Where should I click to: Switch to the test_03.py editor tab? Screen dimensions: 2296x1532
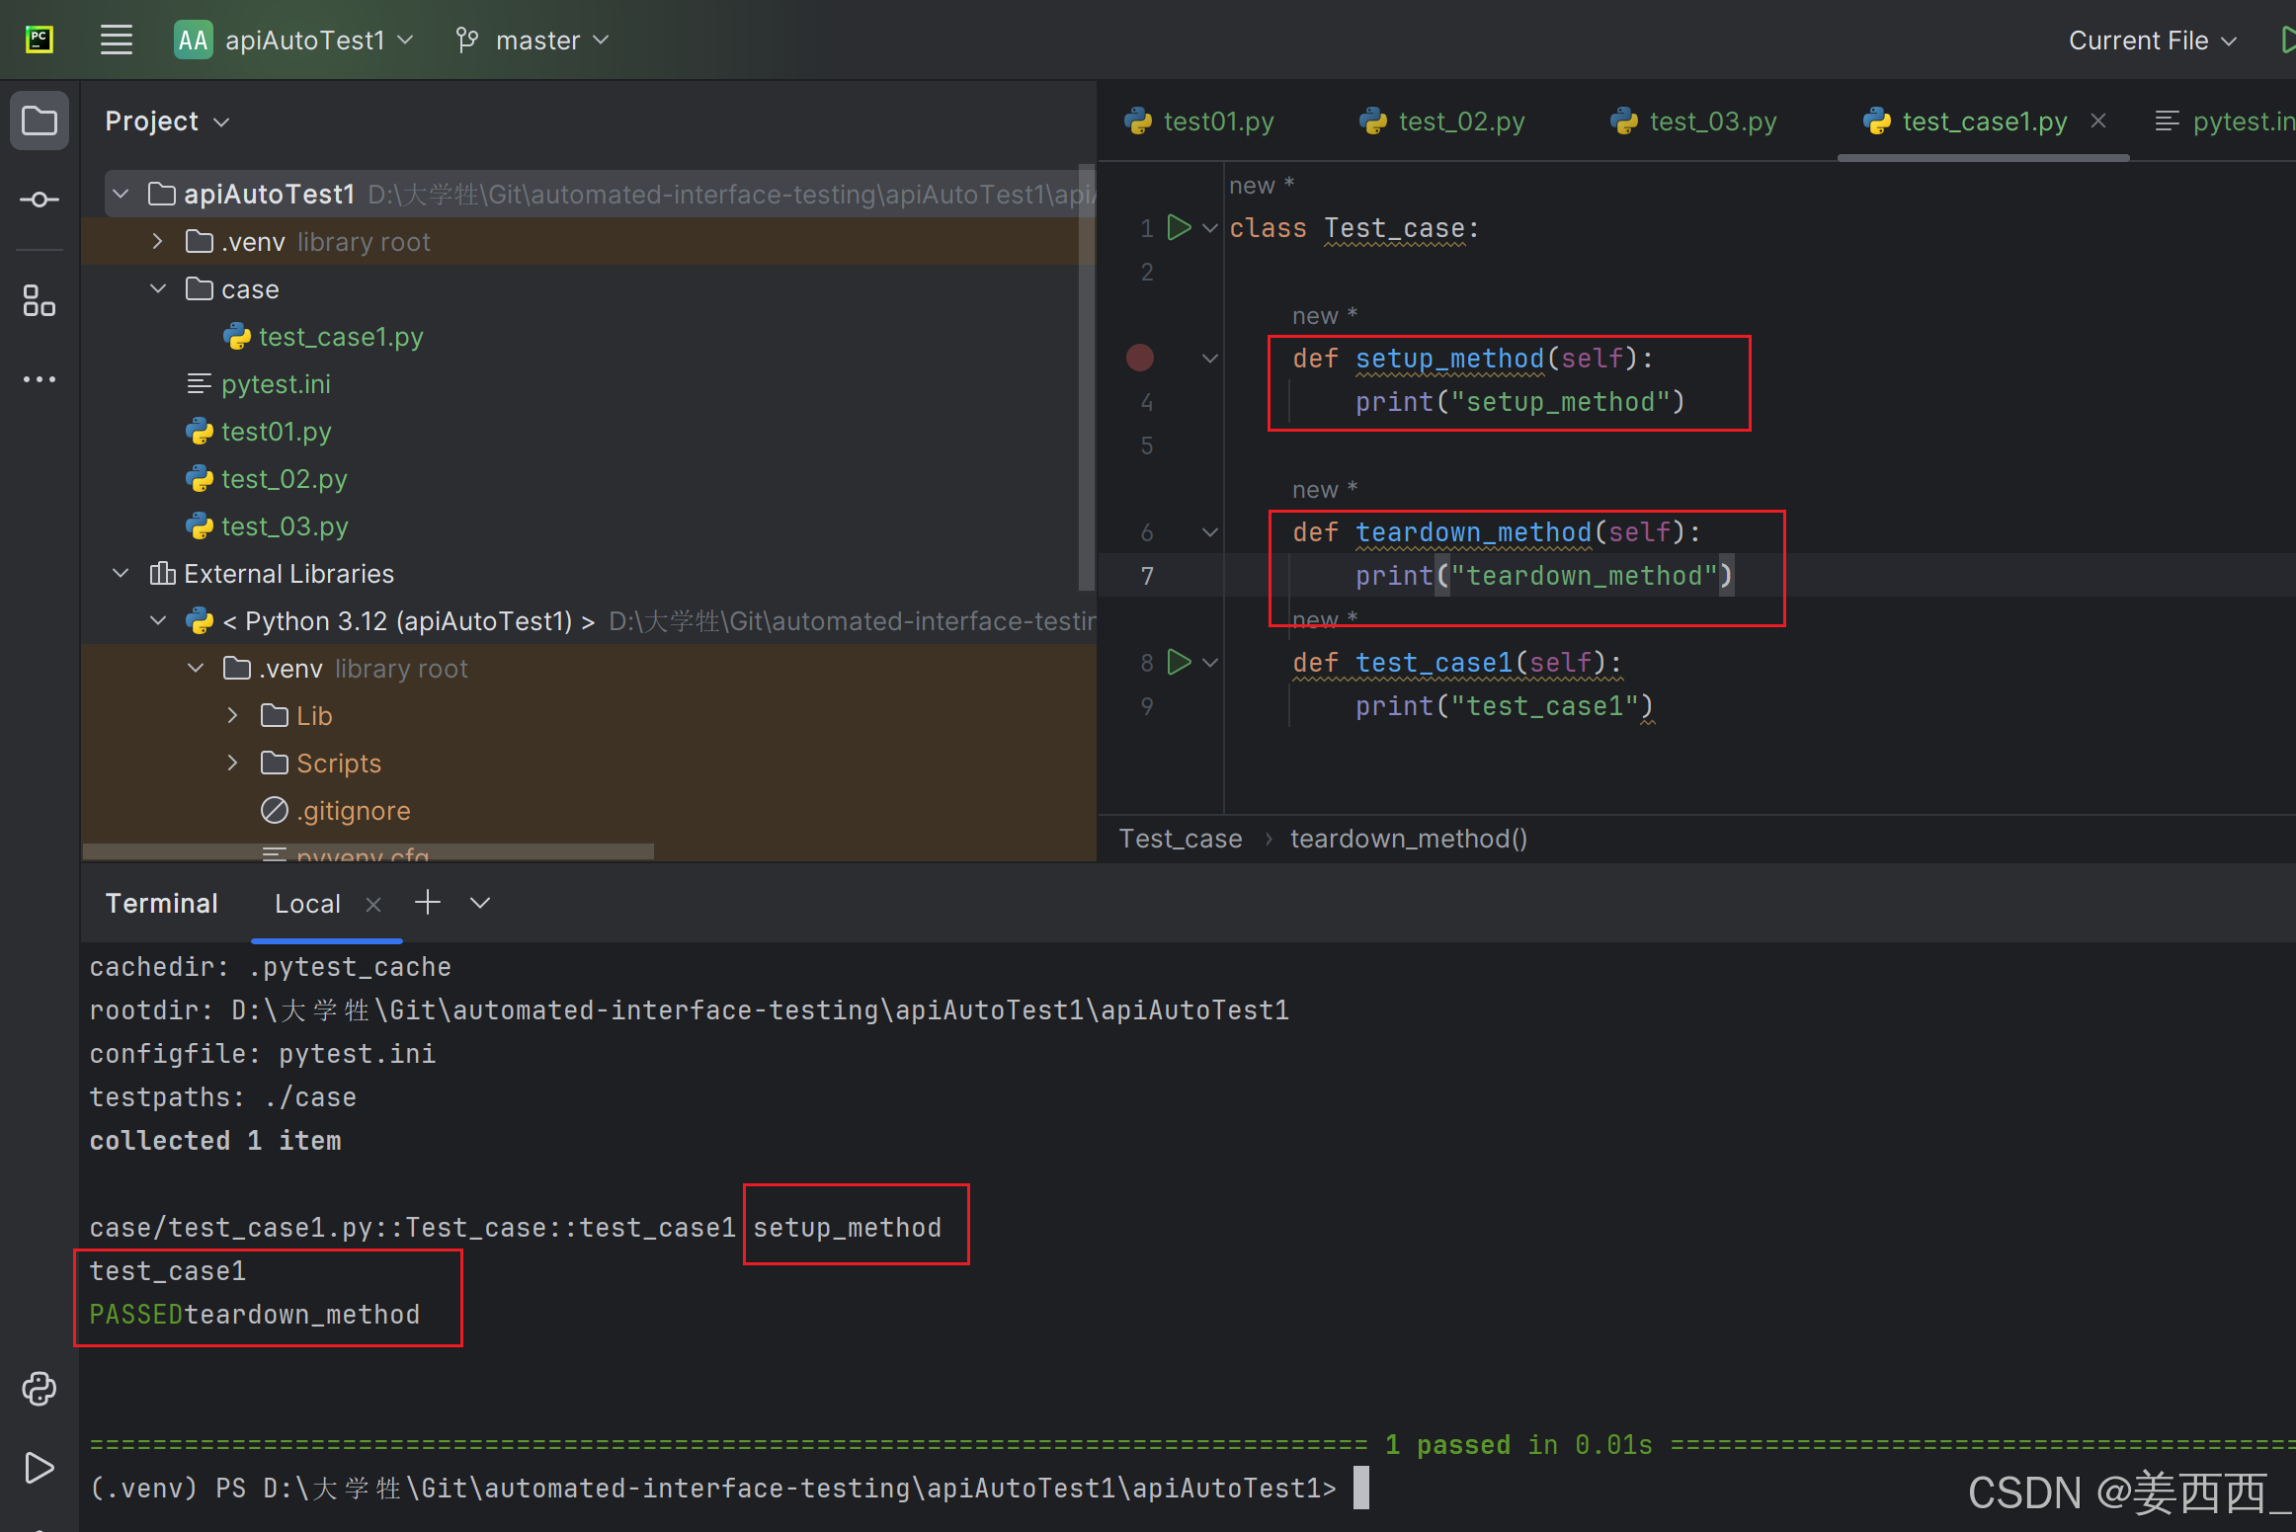click(1693, 121)
